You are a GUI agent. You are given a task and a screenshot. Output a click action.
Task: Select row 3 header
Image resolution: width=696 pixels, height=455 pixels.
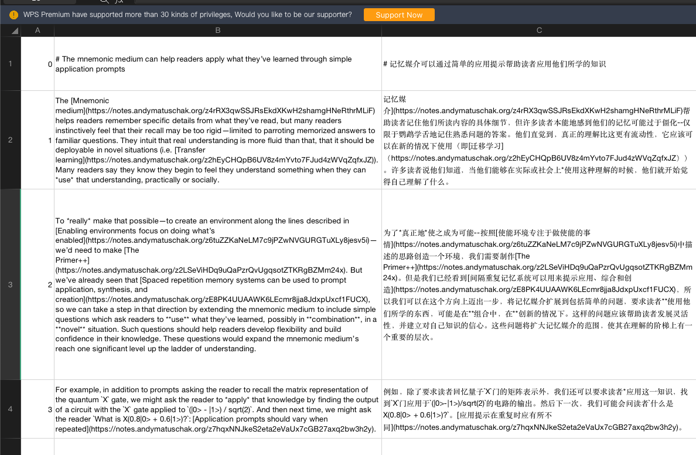click(10, 284)
